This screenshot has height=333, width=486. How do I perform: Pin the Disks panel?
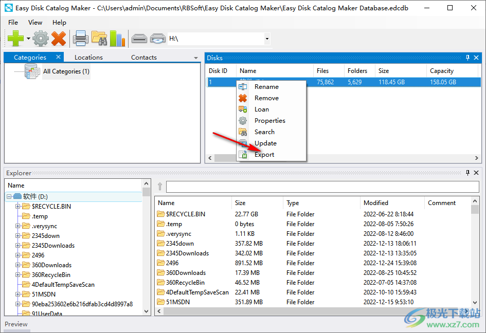(x=467, y=58)
